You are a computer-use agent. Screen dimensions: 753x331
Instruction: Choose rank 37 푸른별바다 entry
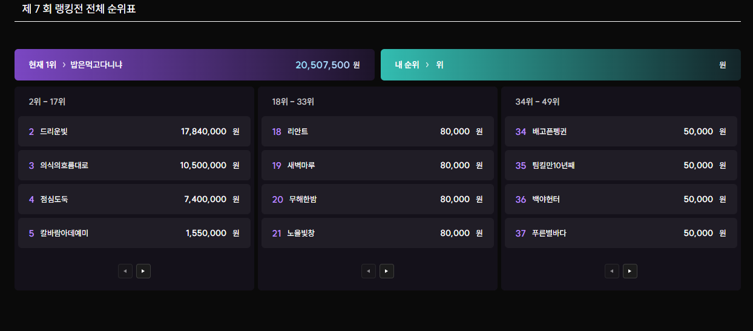621,233
